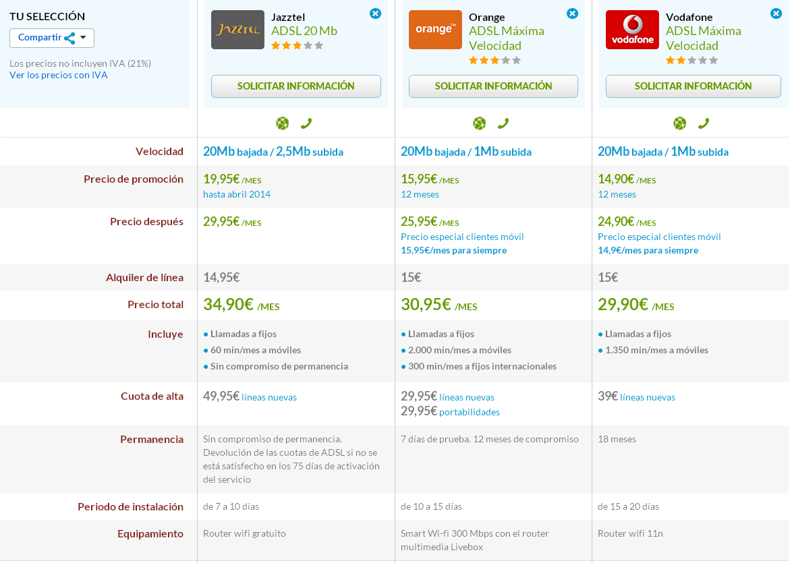The width and height of the screenshot is (790, 563).
Task: Remove Orange from the comparison
Action: pos(572,13)
